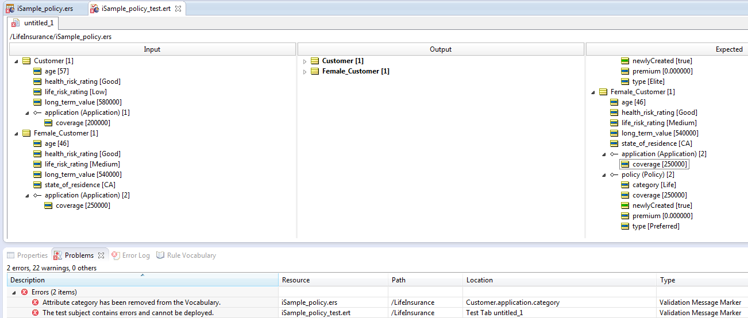The image size is (748, 318).
Task: Sort problems by Type column header
Action: (x=702, y=280)
